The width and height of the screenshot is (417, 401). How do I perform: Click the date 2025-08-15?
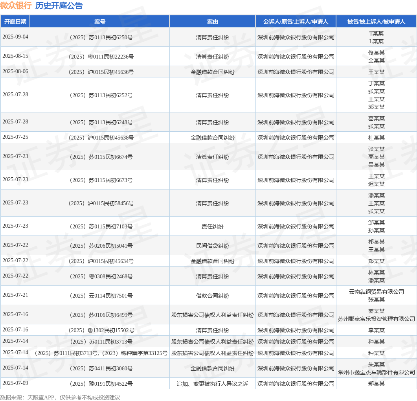(15, 56)
